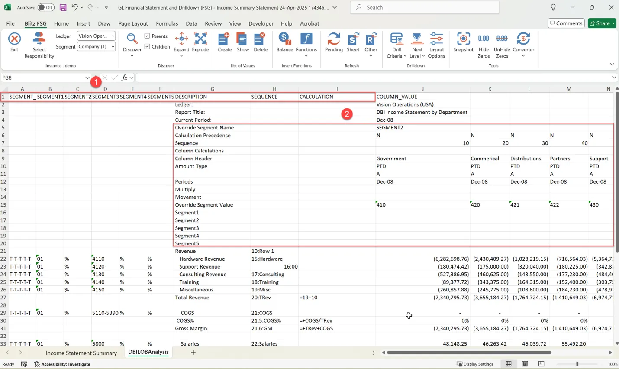Switch to the Home tab
The height and width of the screenshot is (369, 619).
(61, 23)
